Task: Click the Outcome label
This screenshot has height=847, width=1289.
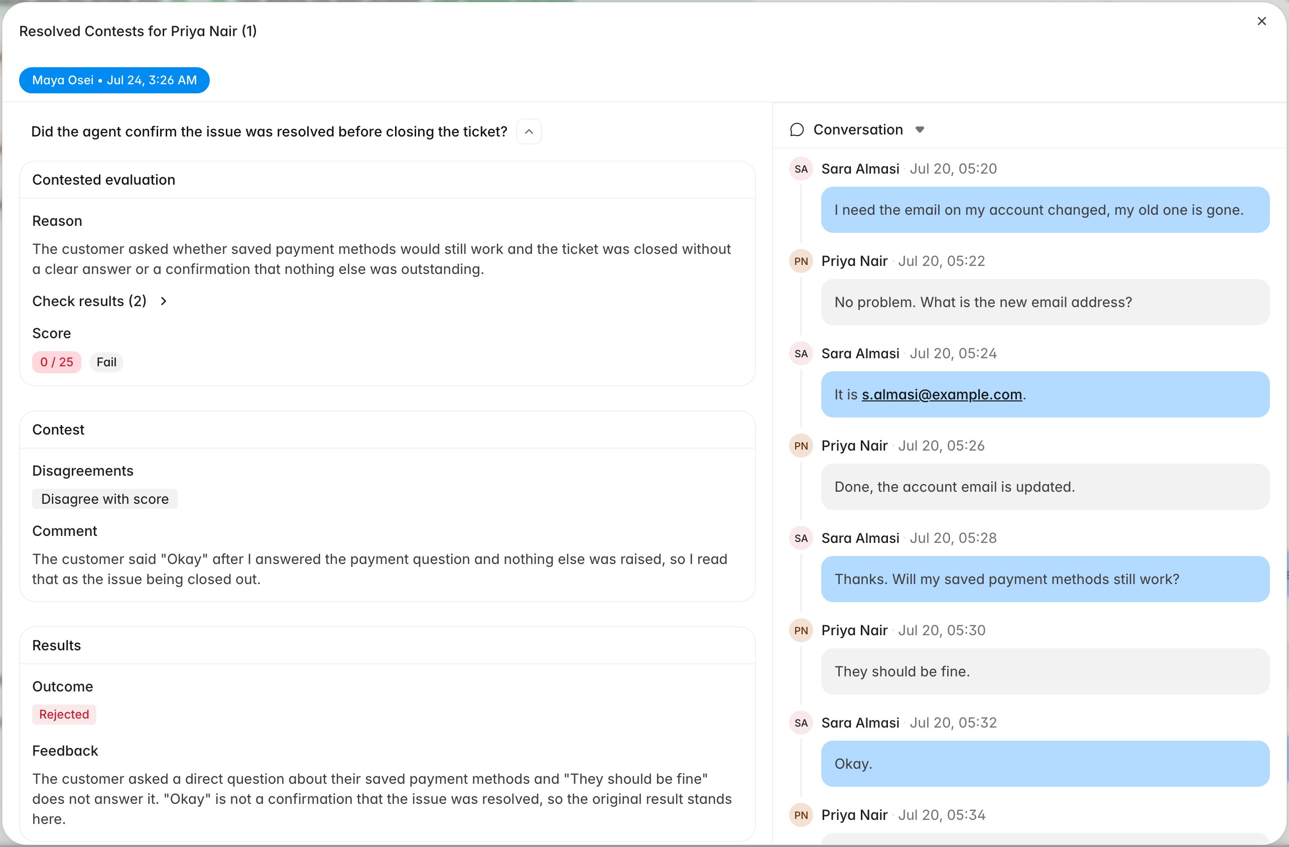Action: pyautogui.click(x=62, y=687)
